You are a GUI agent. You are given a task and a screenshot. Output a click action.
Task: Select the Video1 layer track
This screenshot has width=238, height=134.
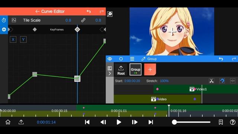click(196, 89)
